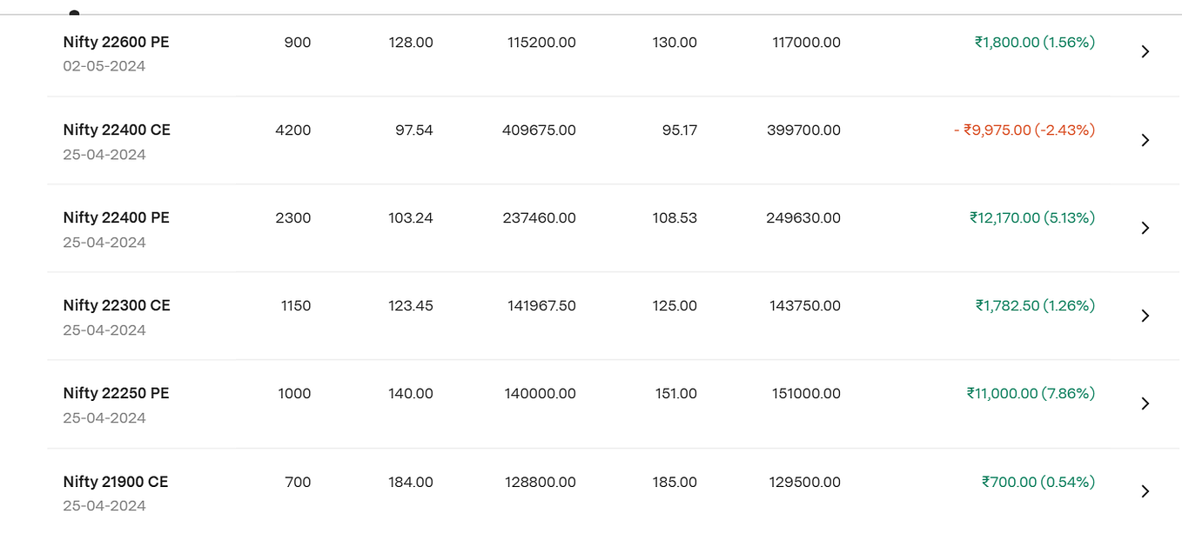Click the 25-04-2024 date under 22300 CE
Image resolution: width=1182 pixels, height=547 pixels.
tap(104, 330)
